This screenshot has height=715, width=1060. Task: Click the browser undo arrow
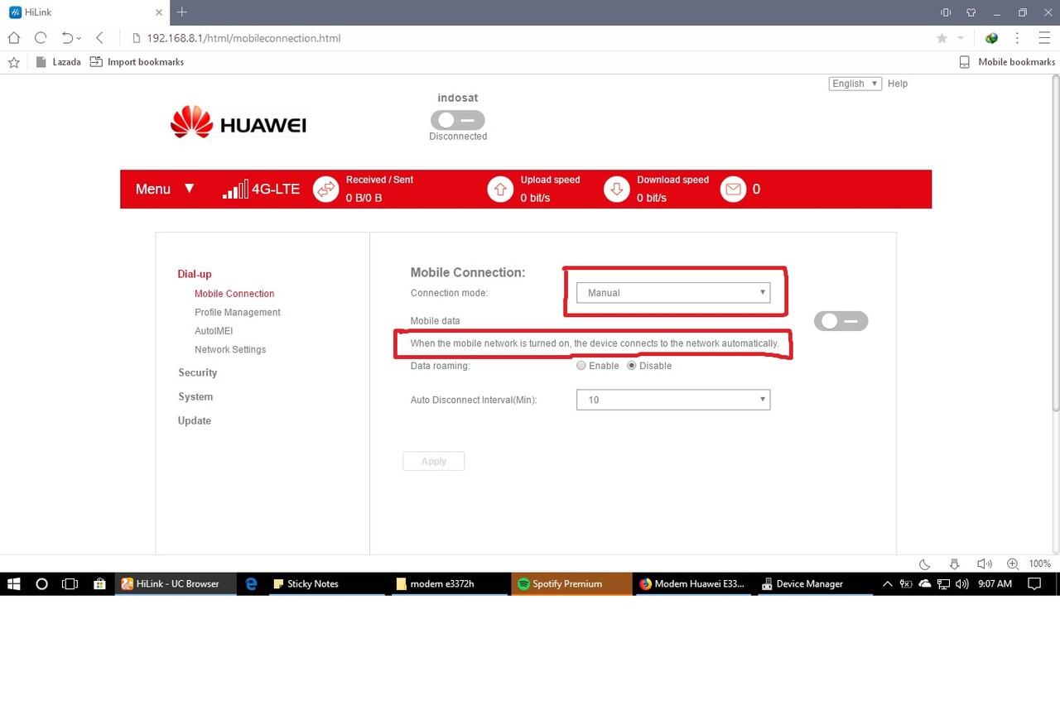coord(68,38)
